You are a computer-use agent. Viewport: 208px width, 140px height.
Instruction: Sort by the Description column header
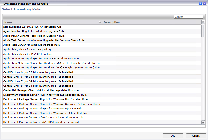pos(152,22)
